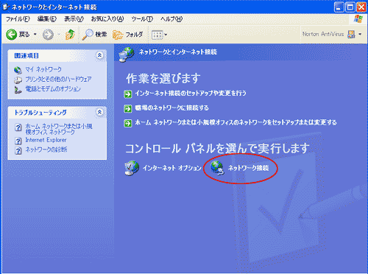Open the ファイル(F) menu

pos(18,19)
